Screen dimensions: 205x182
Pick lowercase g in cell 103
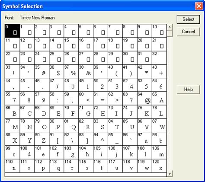click(x=71, y=152)
